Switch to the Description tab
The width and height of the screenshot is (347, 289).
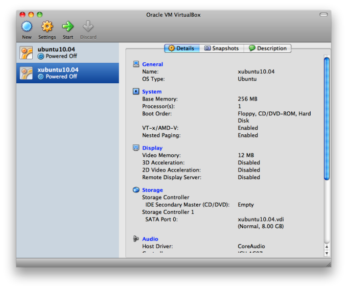click(x=268, y=48)
